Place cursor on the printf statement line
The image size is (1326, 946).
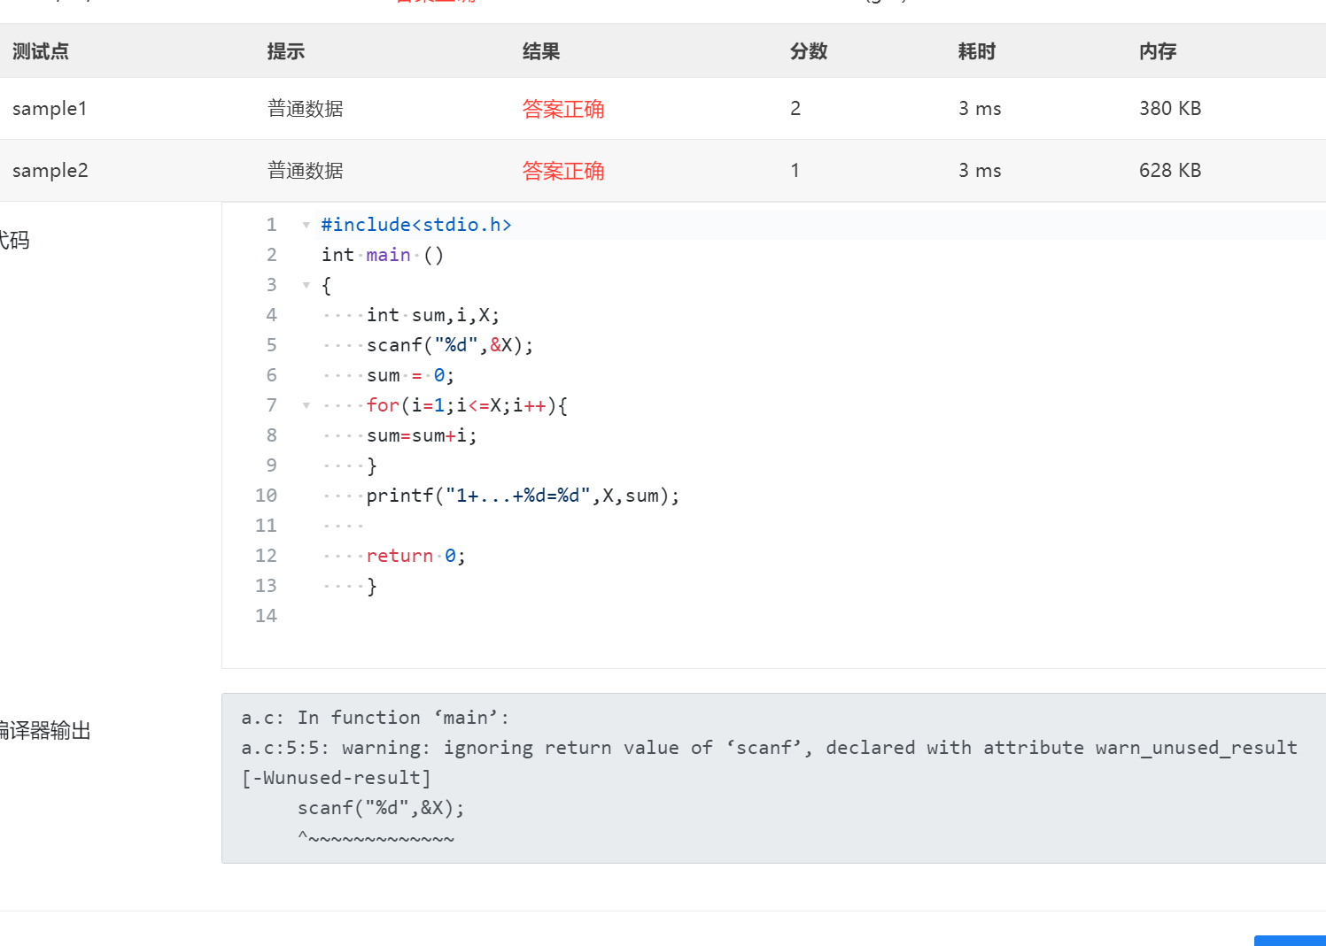coord(523,496)
